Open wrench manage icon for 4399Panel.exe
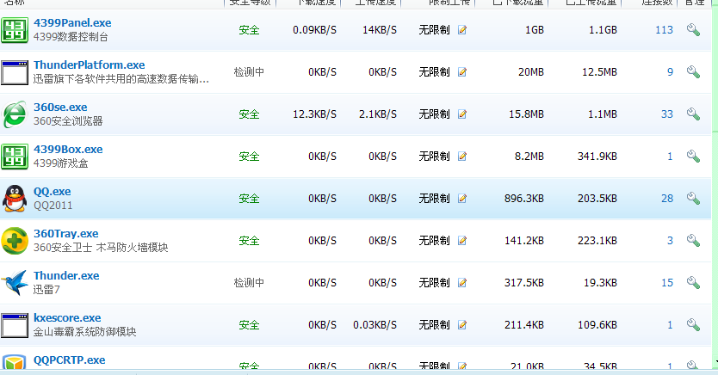Viewport: 718px width, 375px height. tap(692, 30)
